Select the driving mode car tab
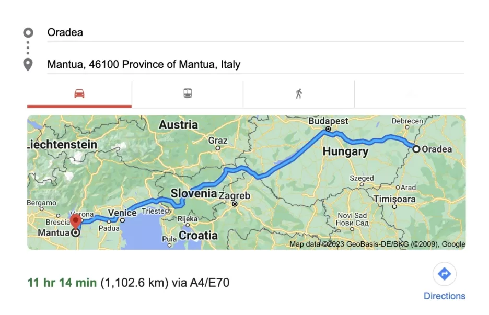489x315 pixels. 79,94
